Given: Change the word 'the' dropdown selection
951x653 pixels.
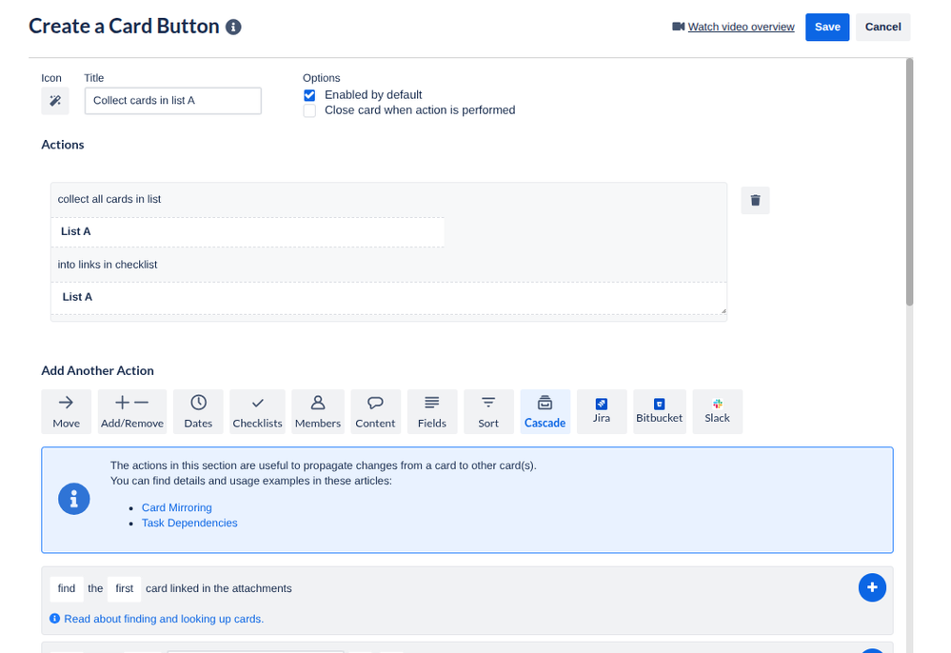Looking at the screenshot, I should click(x=94, y=588).
